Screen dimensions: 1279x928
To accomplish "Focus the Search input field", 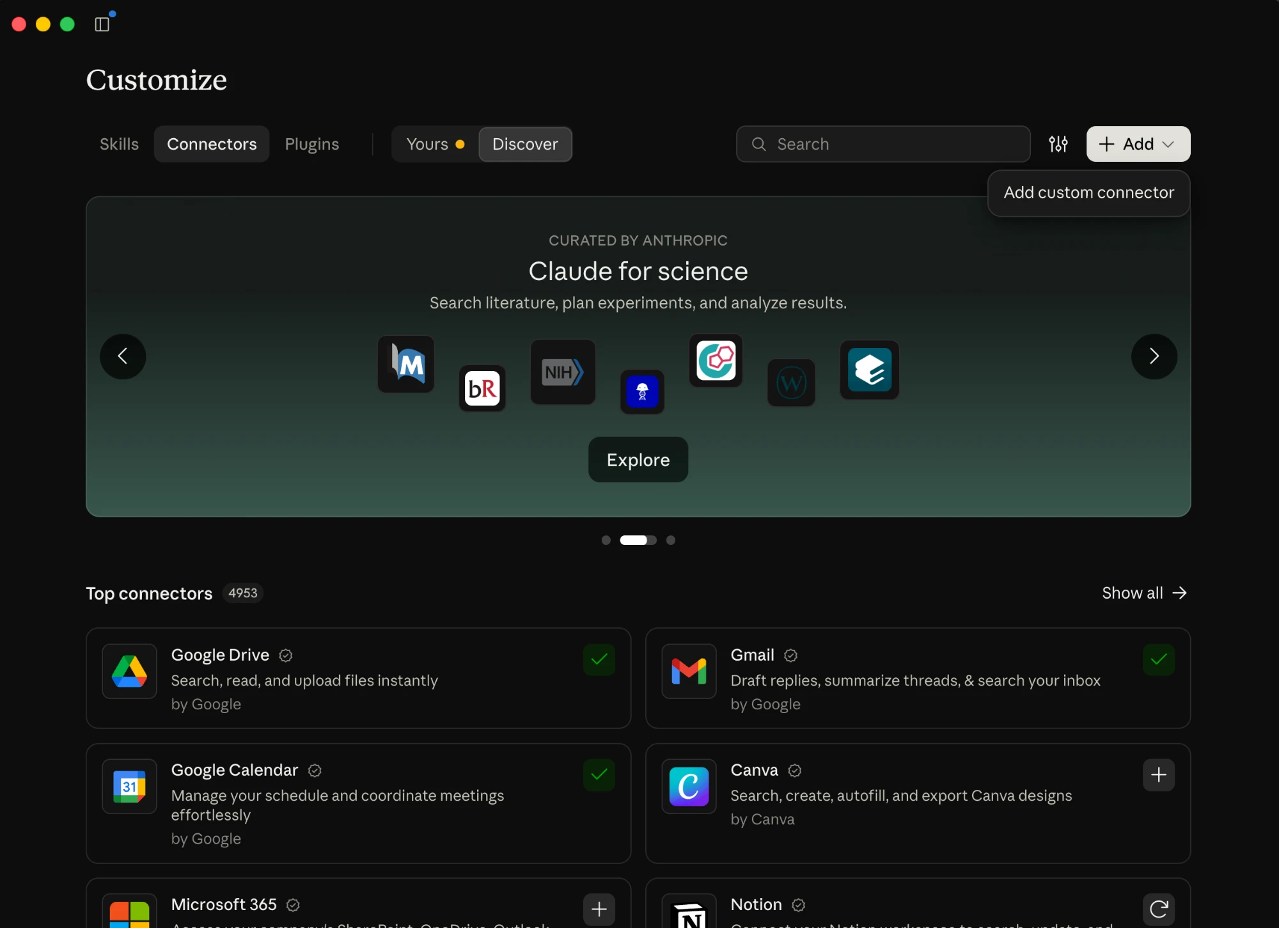I will (883, 144).
